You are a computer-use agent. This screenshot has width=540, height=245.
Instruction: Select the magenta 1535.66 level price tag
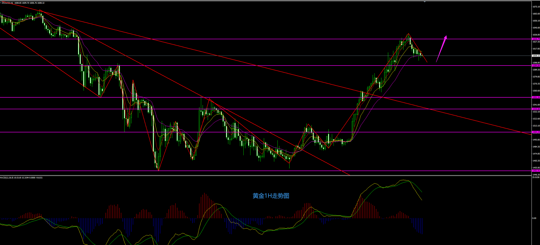point(536,109)
